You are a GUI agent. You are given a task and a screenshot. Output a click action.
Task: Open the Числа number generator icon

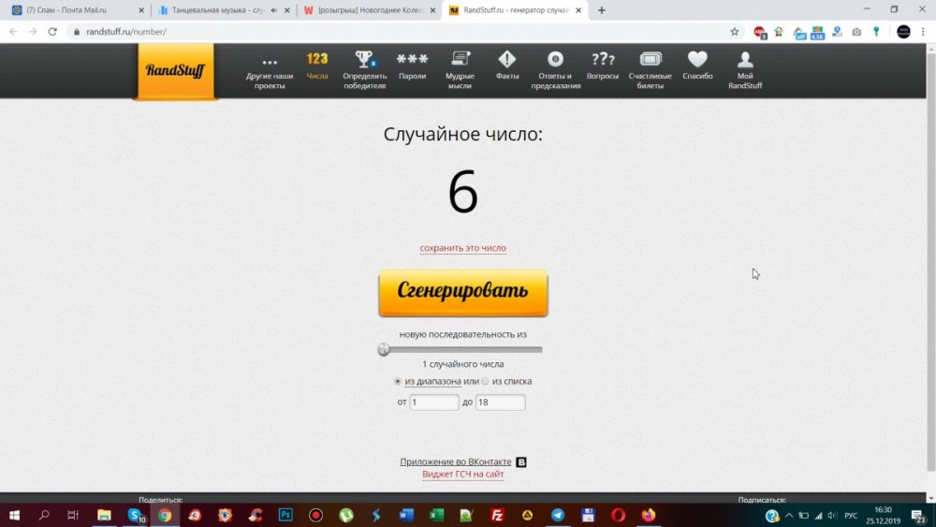click(317, 59)
